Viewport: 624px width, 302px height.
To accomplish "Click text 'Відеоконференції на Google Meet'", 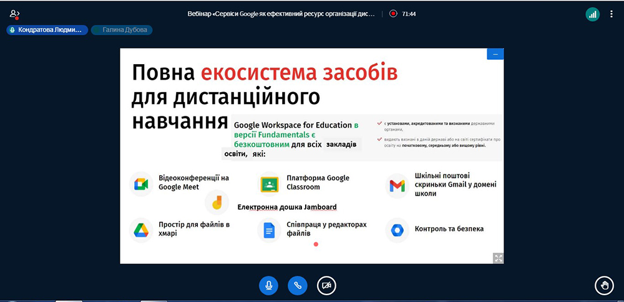I will [x=194, y=182].
